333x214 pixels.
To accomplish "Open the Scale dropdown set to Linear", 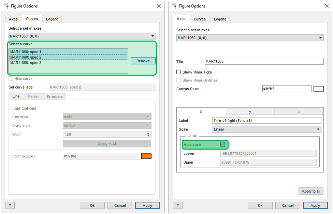I will coord(266,129).
